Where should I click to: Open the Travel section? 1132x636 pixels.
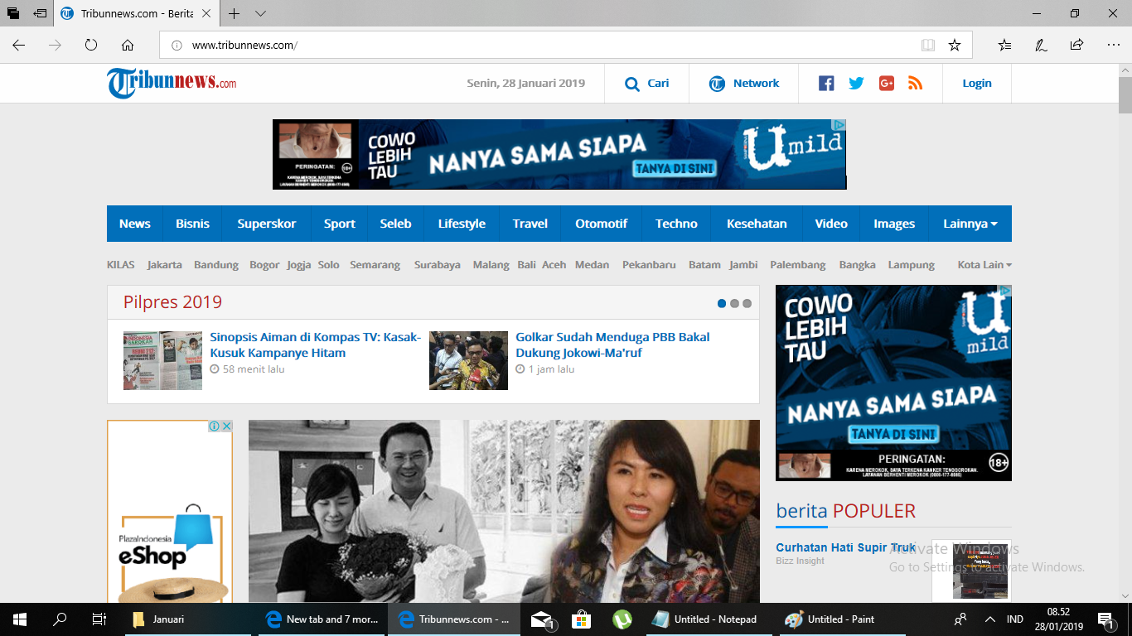(x=530, y=224)
